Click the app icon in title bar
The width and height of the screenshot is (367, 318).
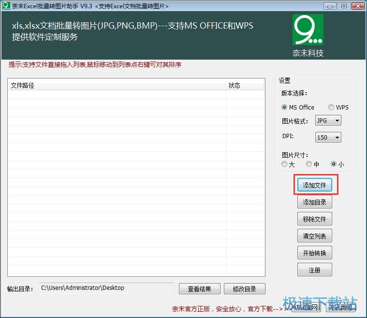[x=6, y=6]
